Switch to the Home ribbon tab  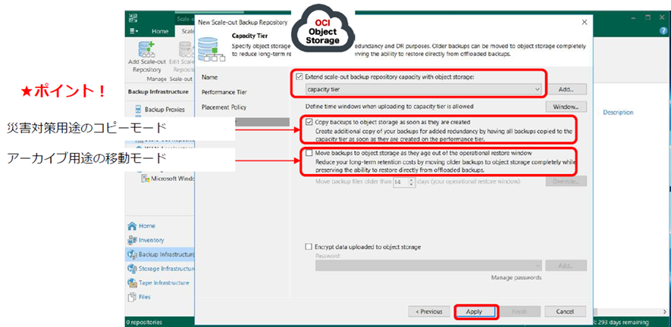point(160,31)
